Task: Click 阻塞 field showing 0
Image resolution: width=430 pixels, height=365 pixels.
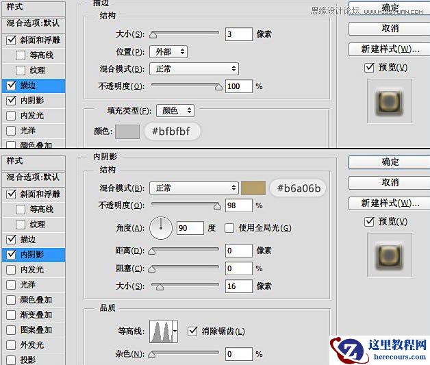Action: tap(238, 268)
